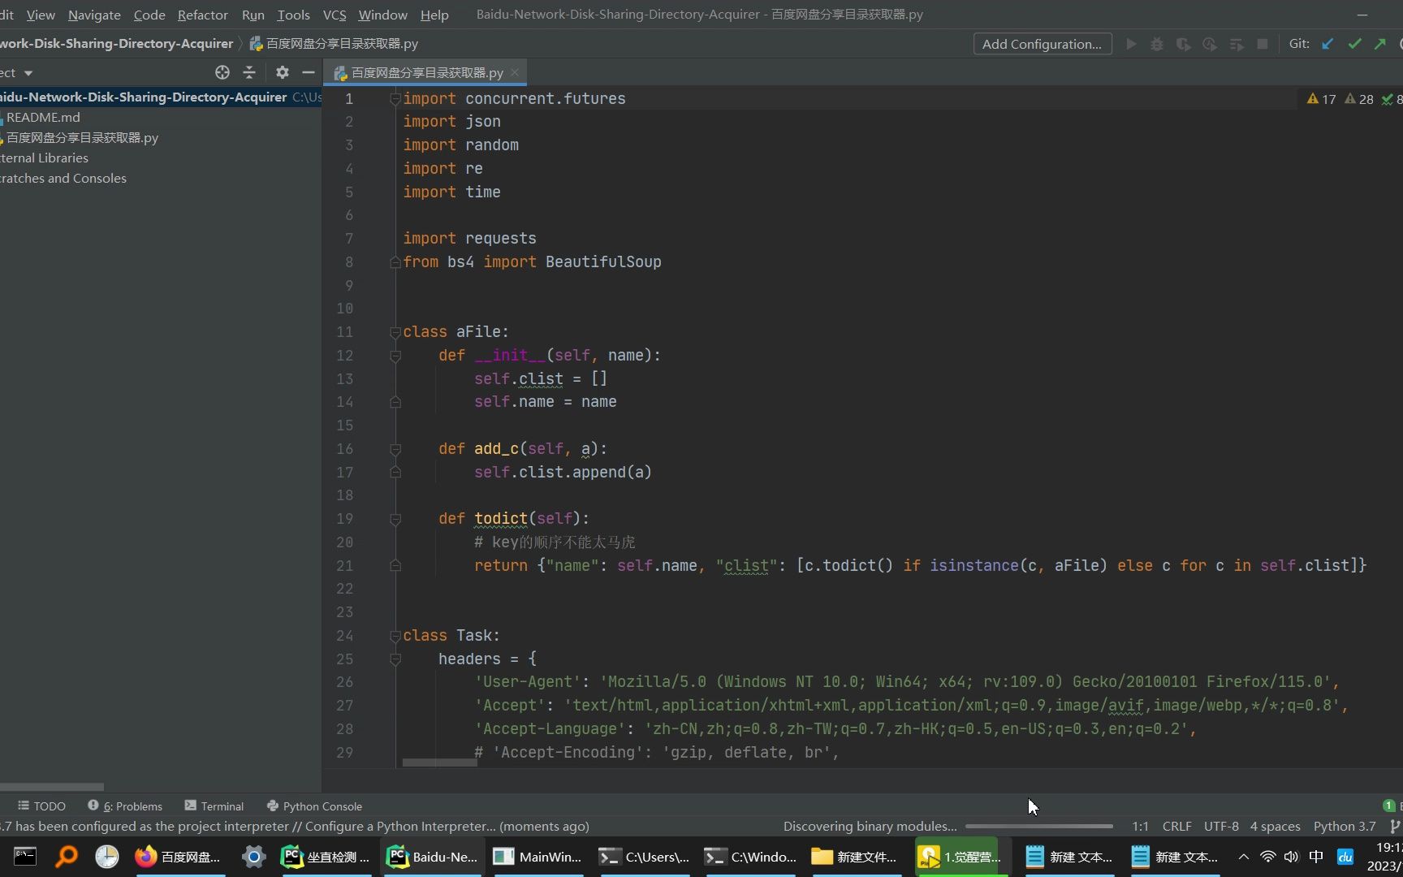The width and height of the screenshot is (1403, 877).
Task: Collapse all in project panel
Action: coord(249,72)
